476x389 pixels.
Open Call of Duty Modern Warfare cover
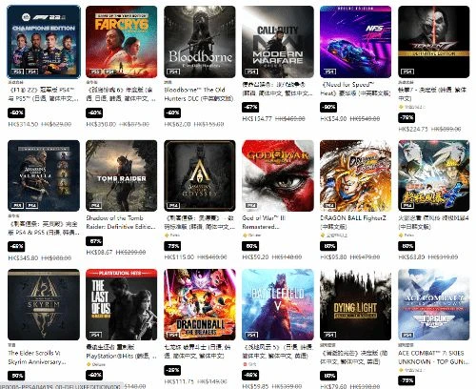point(278,42)
